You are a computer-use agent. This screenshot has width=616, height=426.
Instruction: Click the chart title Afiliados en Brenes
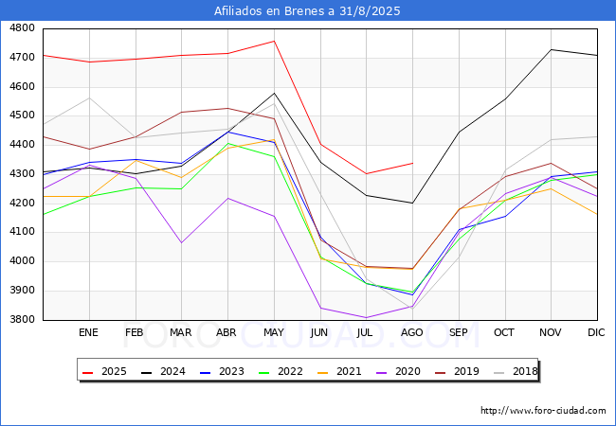click(308, 11)
